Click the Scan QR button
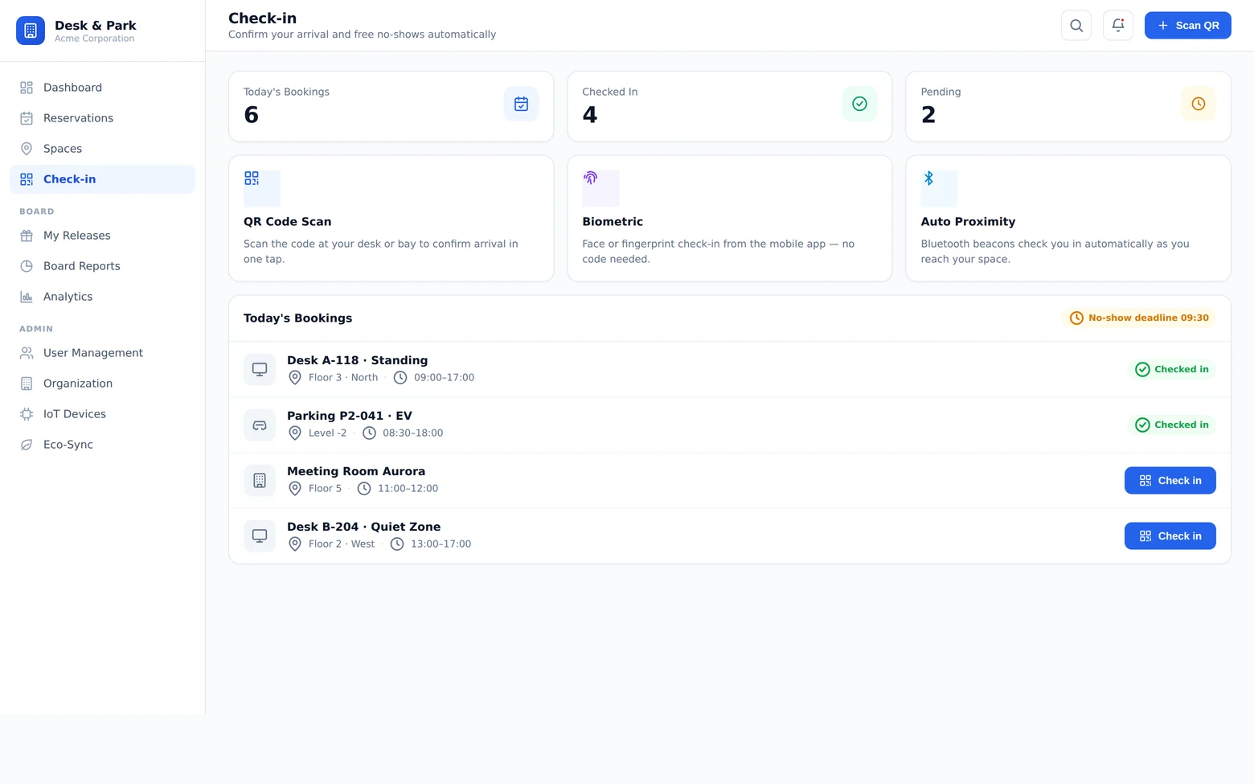Screen dimensions: 1254x784 coord(1187,26)
